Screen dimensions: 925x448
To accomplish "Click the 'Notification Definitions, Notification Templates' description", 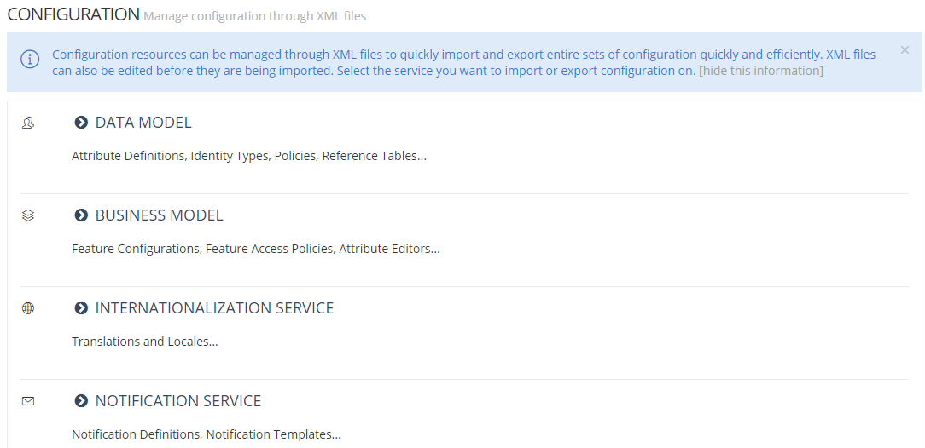I will click(206, 434).
